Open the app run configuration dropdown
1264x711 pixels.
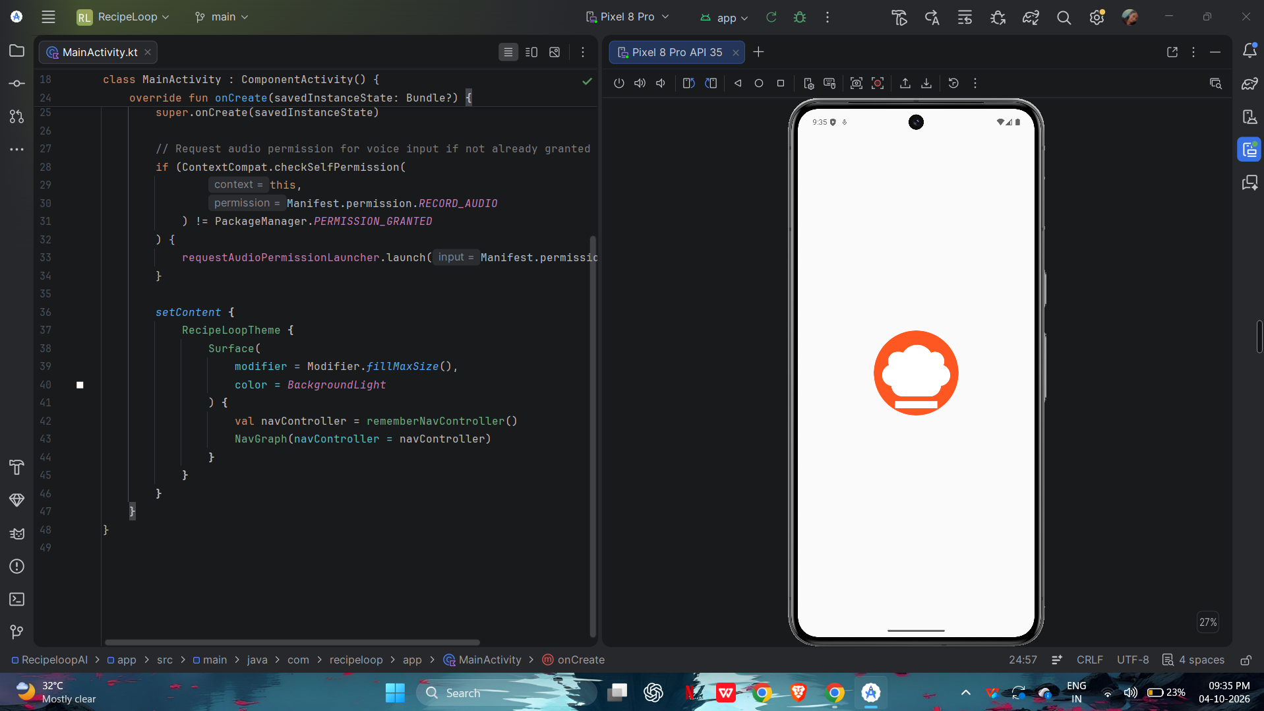pos(724,18)
